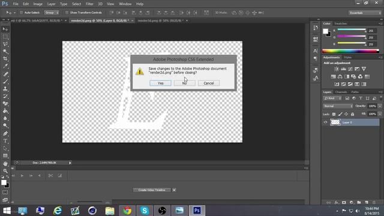Enable Show Transform Controls checkbox
Viewport: 384px width, 216px height.
pos(67,13)
